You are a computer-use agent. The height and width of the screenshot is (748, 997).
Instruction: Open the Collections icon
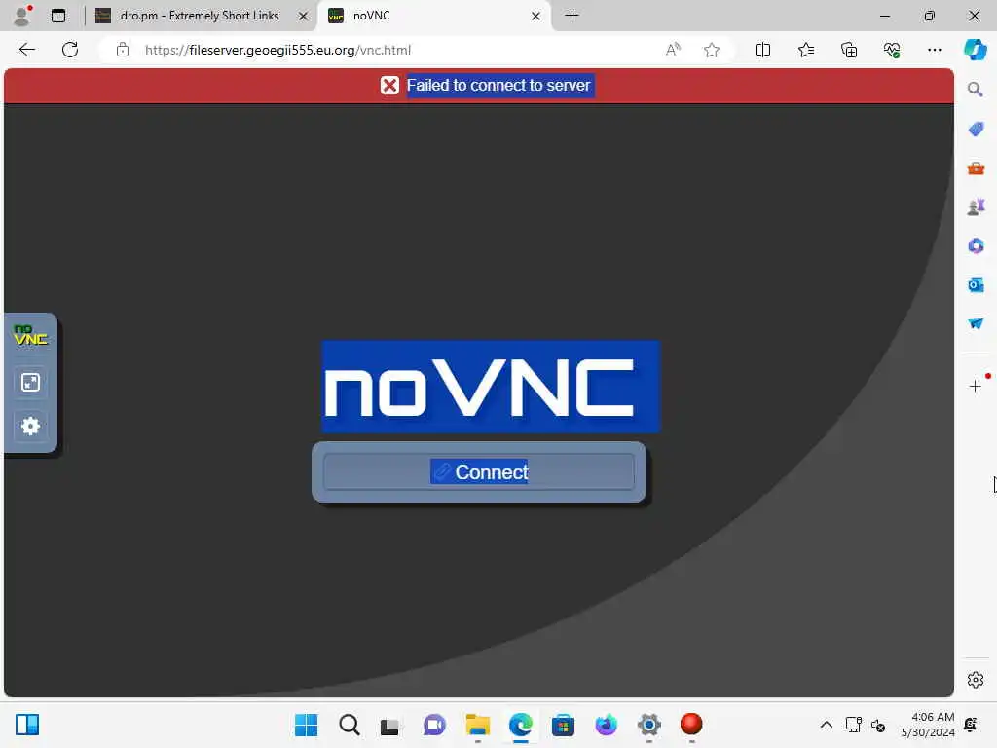(x=849, y=50)
